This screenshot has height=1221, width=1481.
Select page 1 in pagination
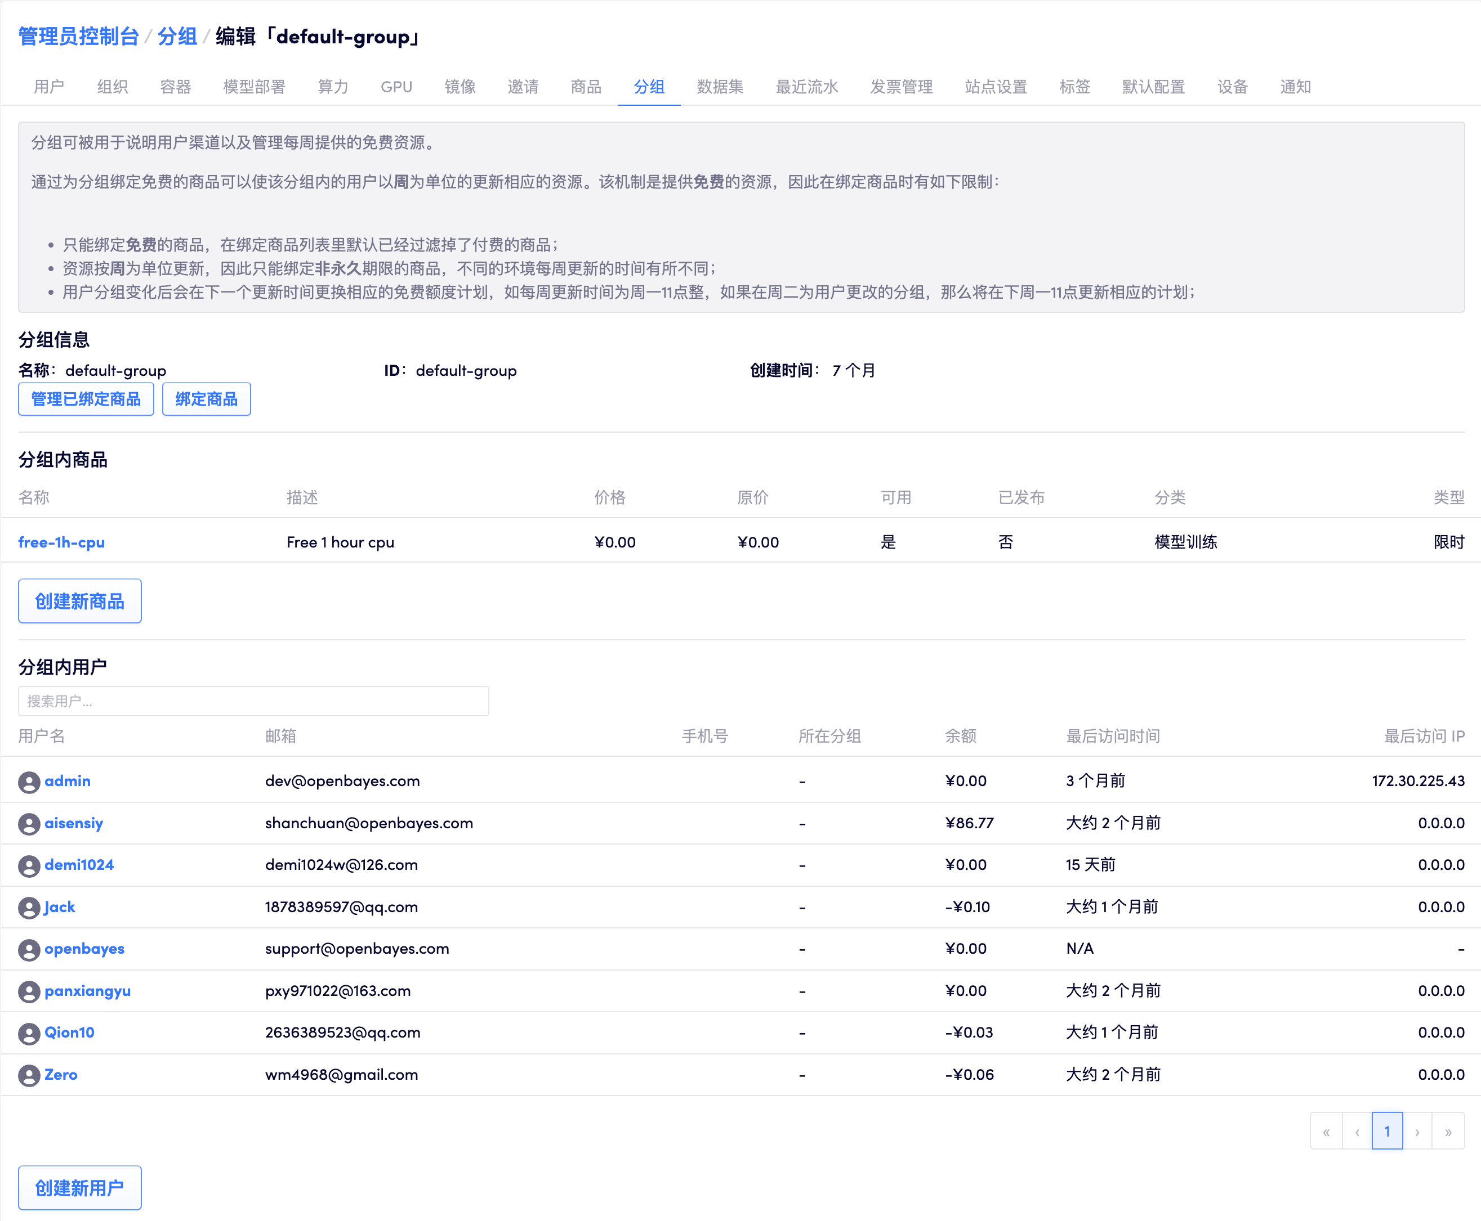coord(1386,1132)
